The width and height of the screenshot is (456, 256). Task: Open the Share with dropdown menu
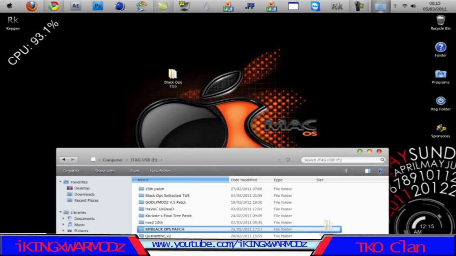(106, 171)
